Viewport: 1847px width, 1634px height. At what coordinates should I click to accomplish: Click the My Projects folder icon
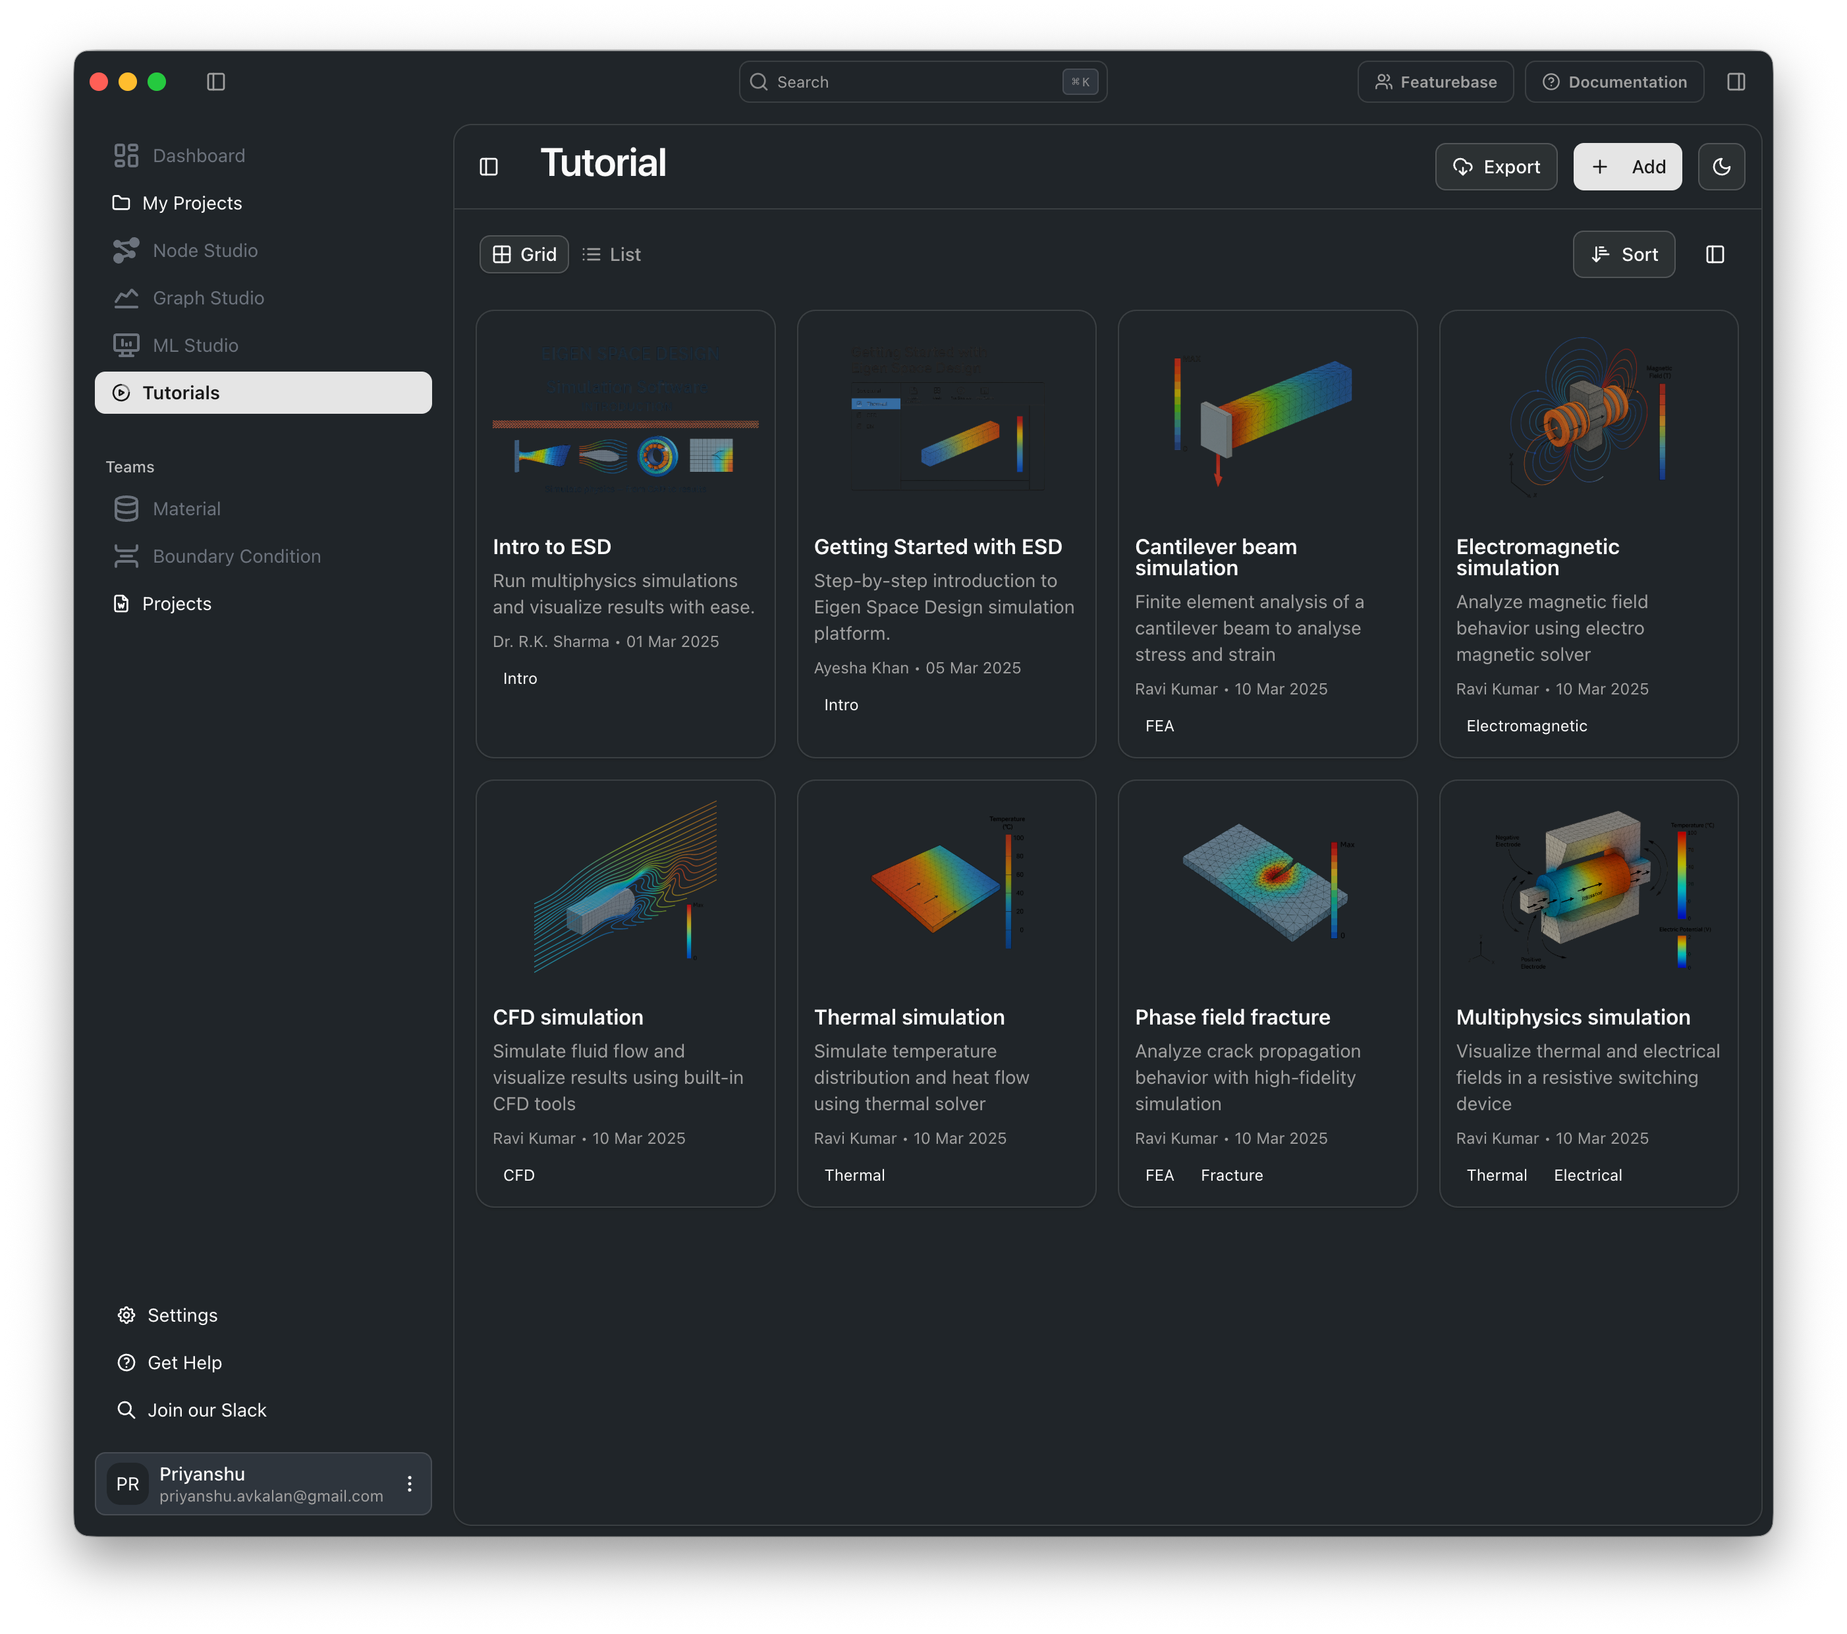pos(121,202)
